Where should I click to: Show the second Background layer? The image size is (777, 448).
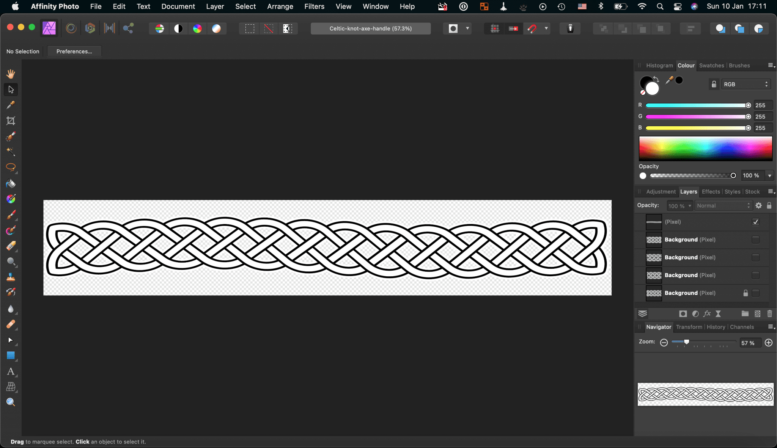[x=755, y=257]
